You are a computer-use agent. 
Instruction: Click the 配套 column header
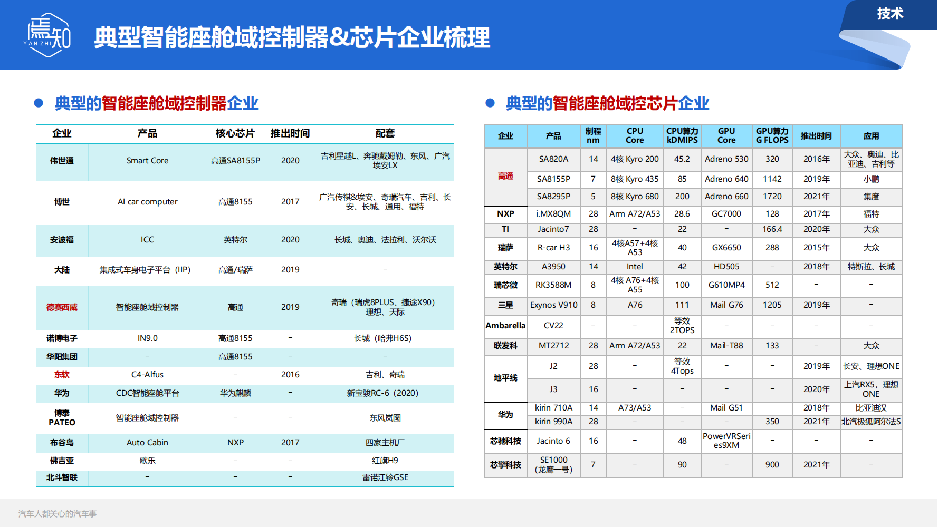coord(385,133)
